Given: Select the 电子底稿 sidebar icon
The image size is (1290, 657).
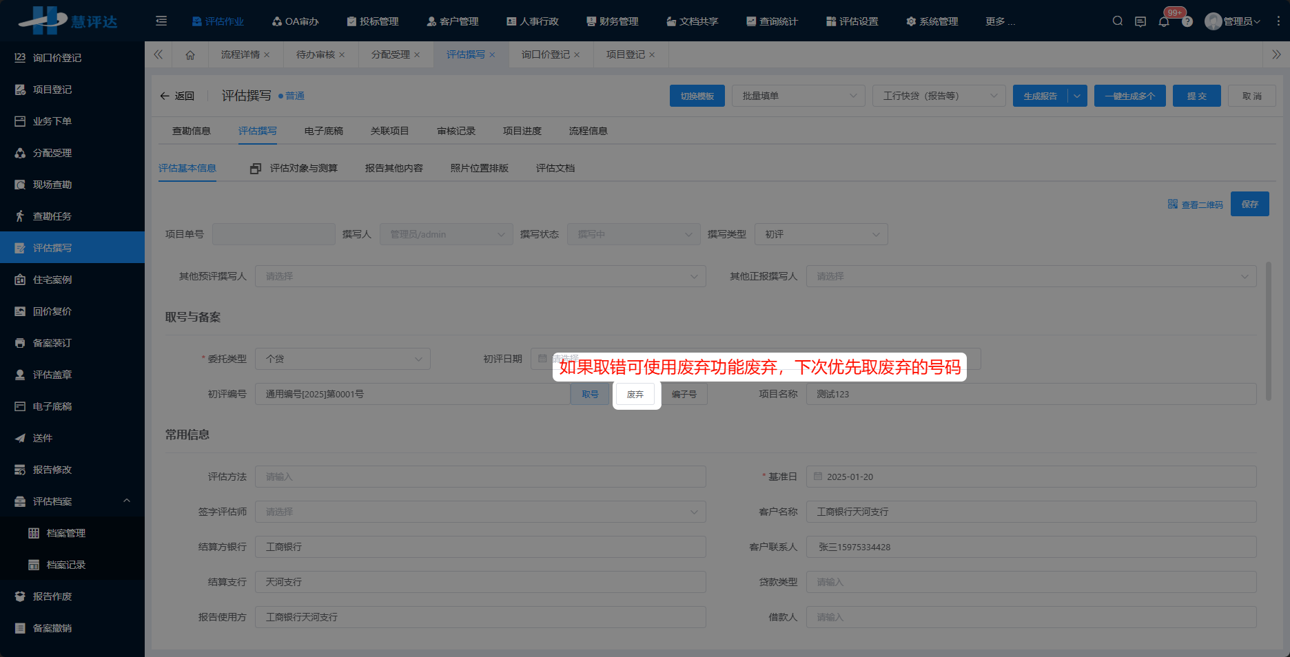Looking at the screenshot, I should tap(19, 406).
